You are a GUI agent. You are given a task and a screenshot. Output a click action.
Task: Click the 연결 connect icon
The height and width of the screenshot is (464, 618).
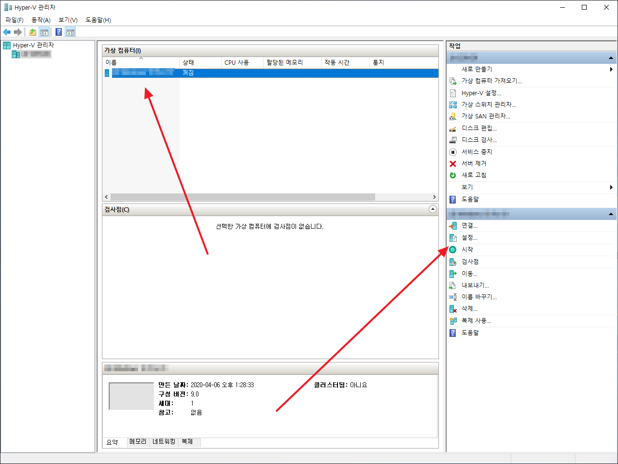(x=453, y=226)
